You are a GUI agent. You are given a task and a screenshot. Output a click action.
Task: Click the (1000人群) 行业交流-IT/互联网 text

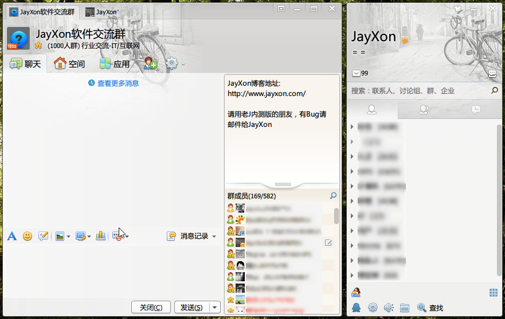[x=93, y=46]
